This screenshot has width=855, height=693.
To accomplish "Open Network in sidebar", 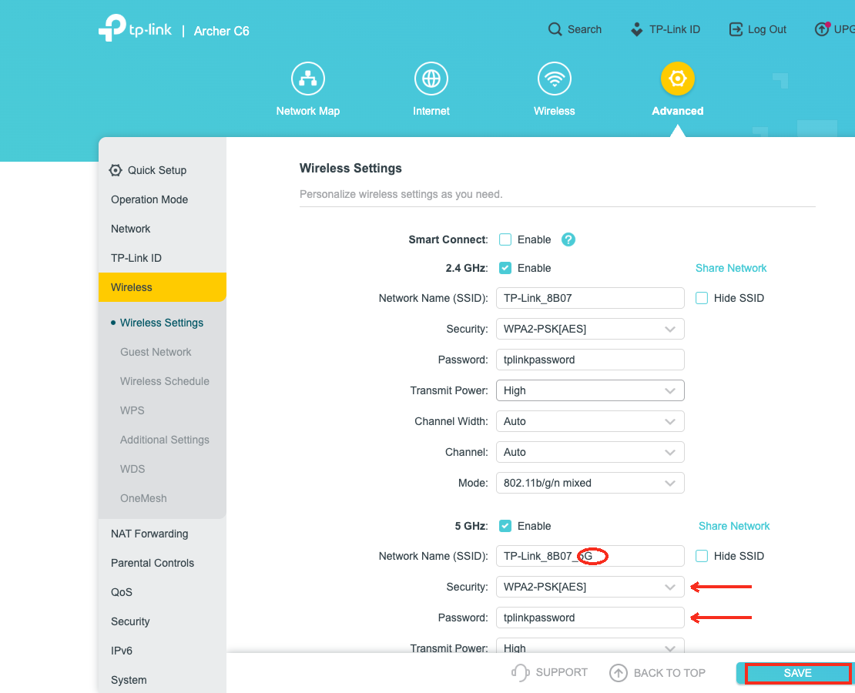I will (x=130, y=229).
